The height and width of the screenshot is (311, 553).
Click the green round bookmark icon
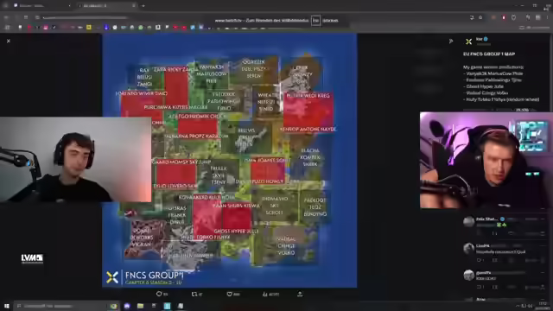(x=141, y=27)
